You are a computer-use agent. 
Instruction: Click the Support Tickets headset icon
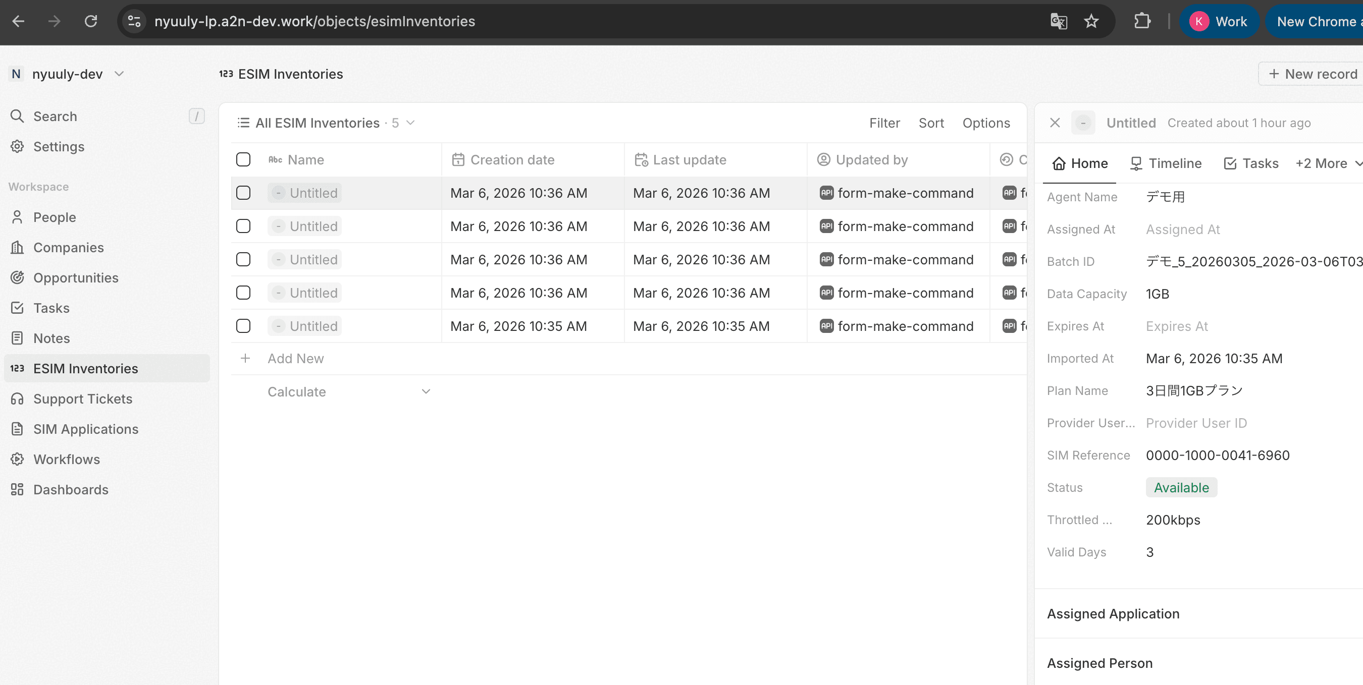(18, 398)
